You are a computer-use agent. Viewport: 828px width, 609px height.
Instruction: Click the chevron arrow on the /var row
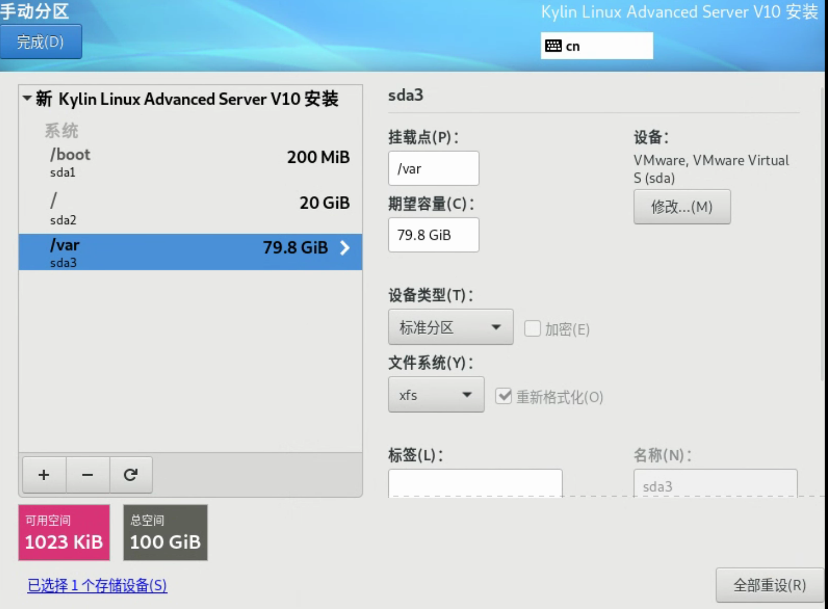point(345,248)
